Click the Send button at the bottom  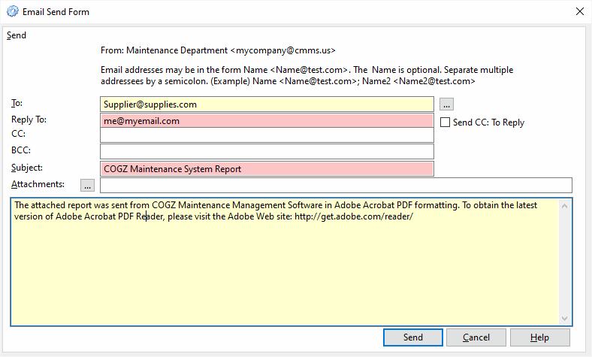click(413, 337)
